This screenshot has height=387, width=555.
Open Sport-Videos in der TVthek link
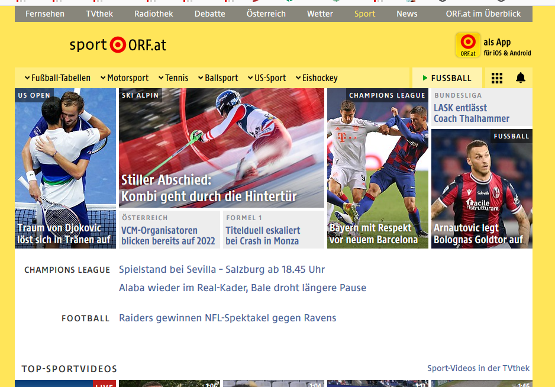478,368
